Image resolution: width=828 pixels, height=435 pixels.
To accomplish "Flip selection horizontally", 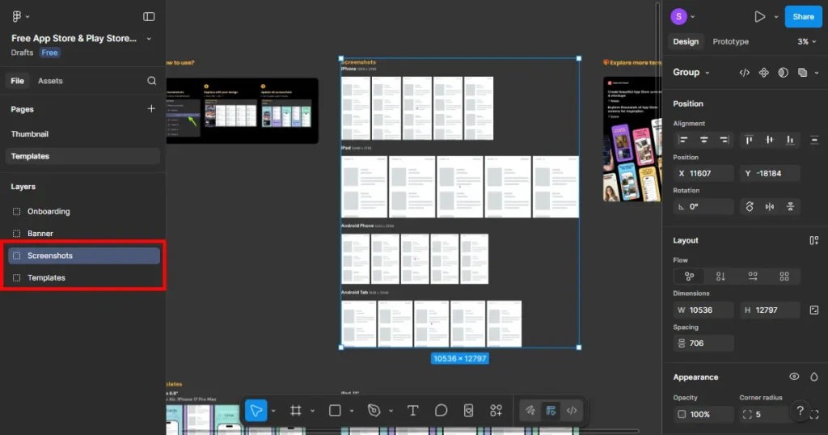I will click(770, 206).
